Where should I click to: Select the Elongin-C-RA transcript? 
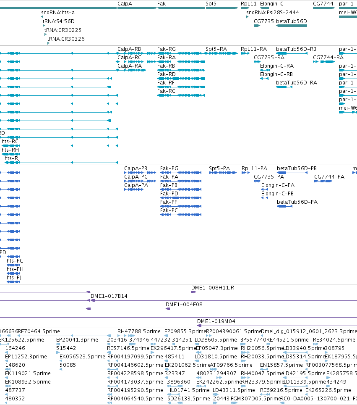click(265, 70)
